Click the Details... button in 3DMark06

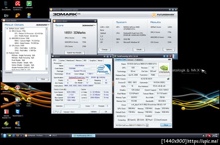click(139, 50)
